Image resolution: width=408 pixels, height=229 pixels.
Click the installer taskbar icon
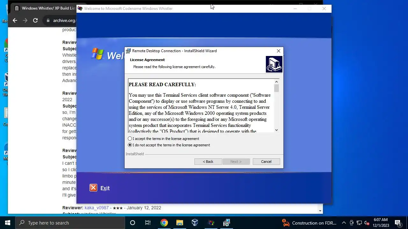pos(227,223)
